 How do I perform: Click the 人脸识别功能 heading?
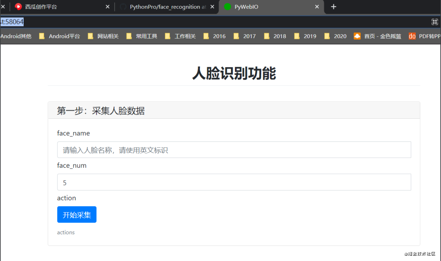coord(234,73)
